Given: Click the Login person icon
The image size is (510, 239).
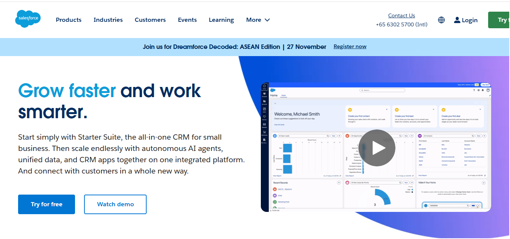Looking at the screenshot, I should (457, 20).
